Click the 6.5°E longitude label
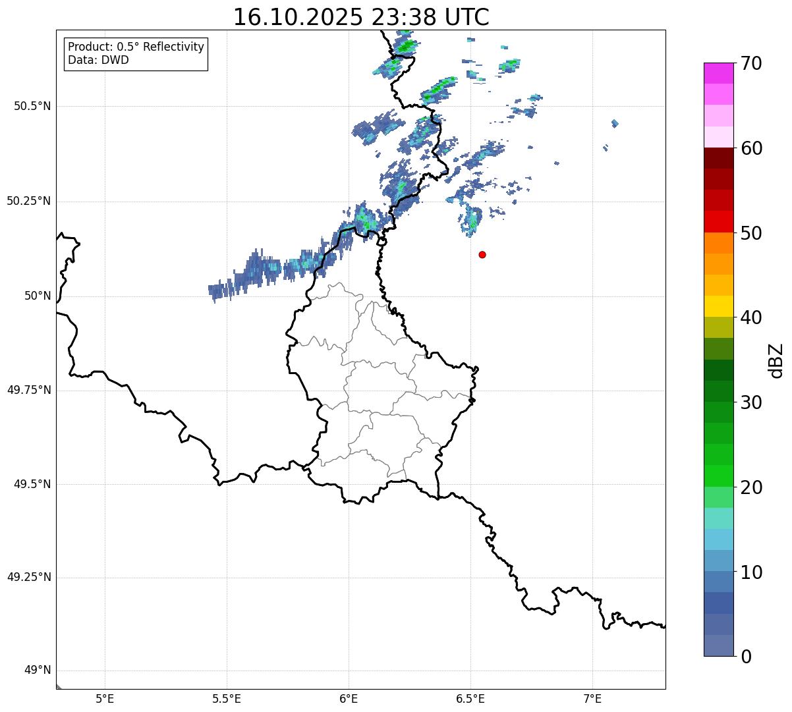 click(x=470, y=698)
